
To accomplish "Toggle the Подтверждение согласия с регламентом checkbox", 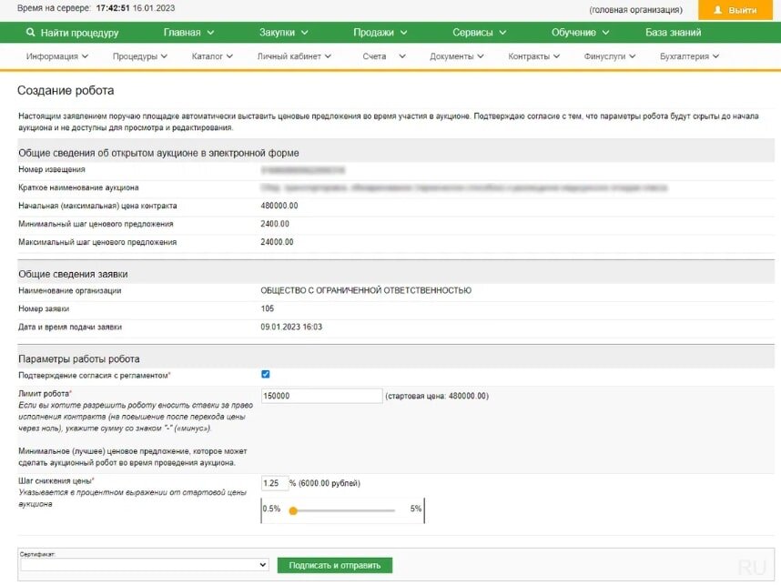I will [x=266, y=375].
